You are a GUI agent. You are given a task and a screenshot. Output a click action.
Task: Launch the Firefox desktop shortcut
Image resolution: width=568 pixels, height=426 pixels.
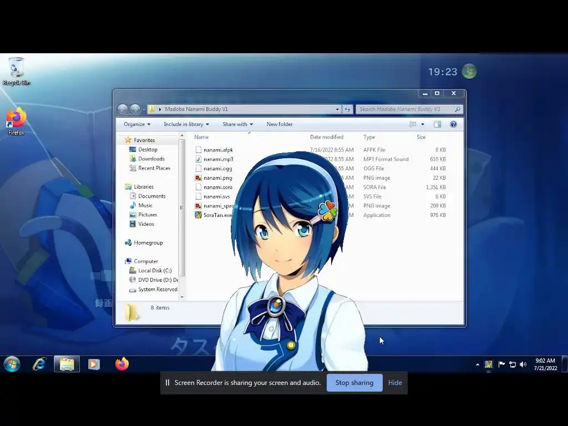coord(16,121)
